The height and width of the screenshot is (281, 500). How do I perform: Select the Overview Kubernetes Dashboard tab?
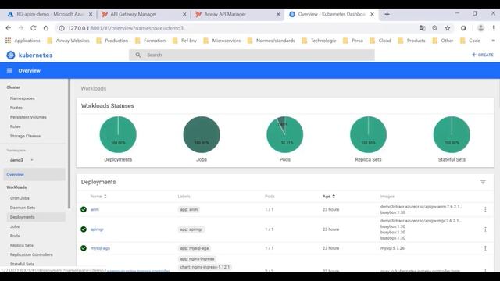coord(331,14)
